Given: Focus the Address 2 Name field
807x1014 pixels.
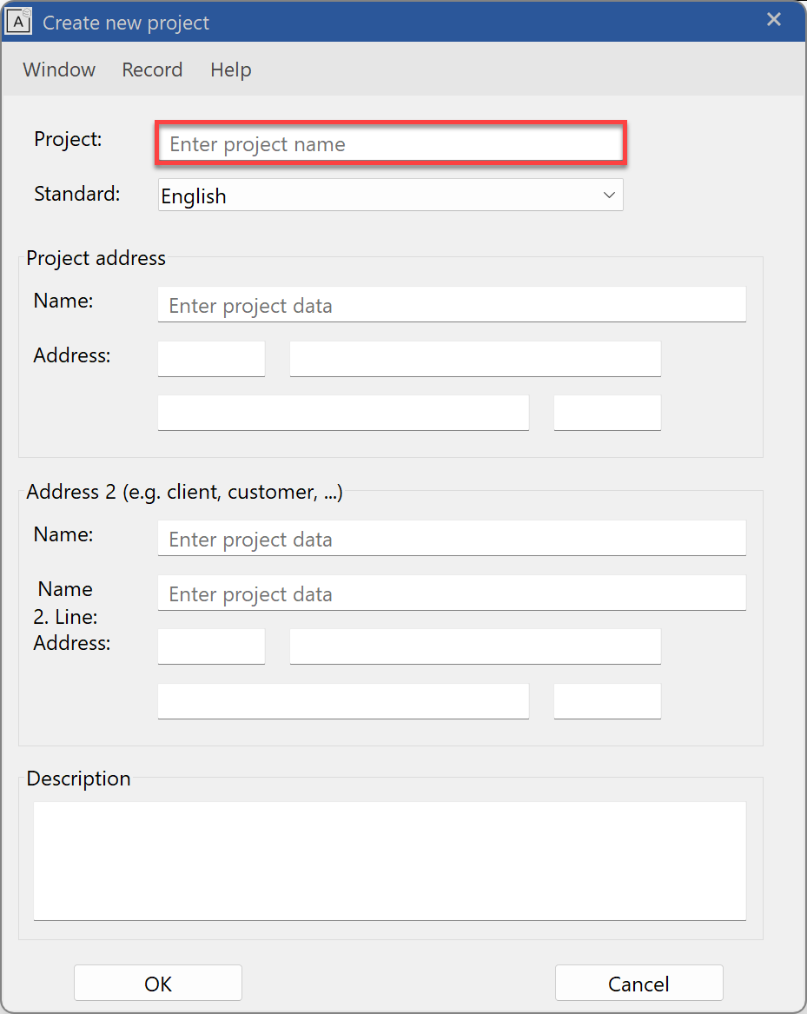Looking at the screenshot, I should tap(451, 539).
